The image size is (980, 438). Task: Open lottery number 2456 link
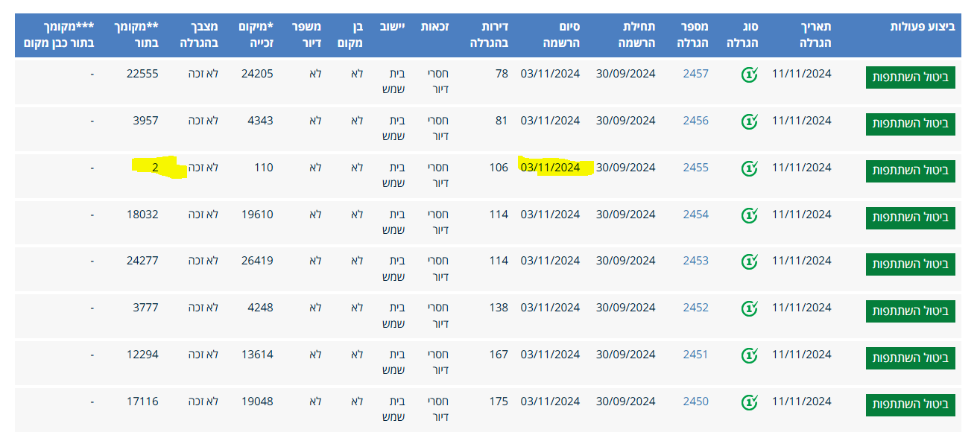point(695,121)
